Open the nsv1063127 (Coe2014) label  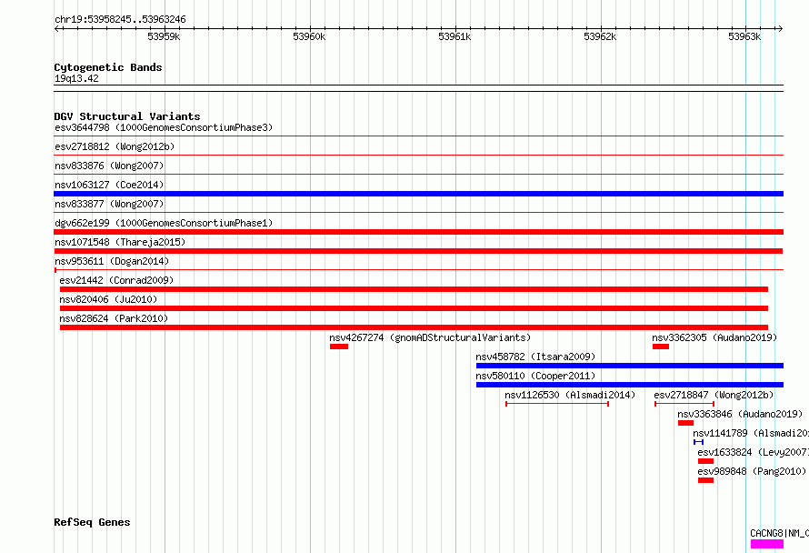click(x=109, y=185)
